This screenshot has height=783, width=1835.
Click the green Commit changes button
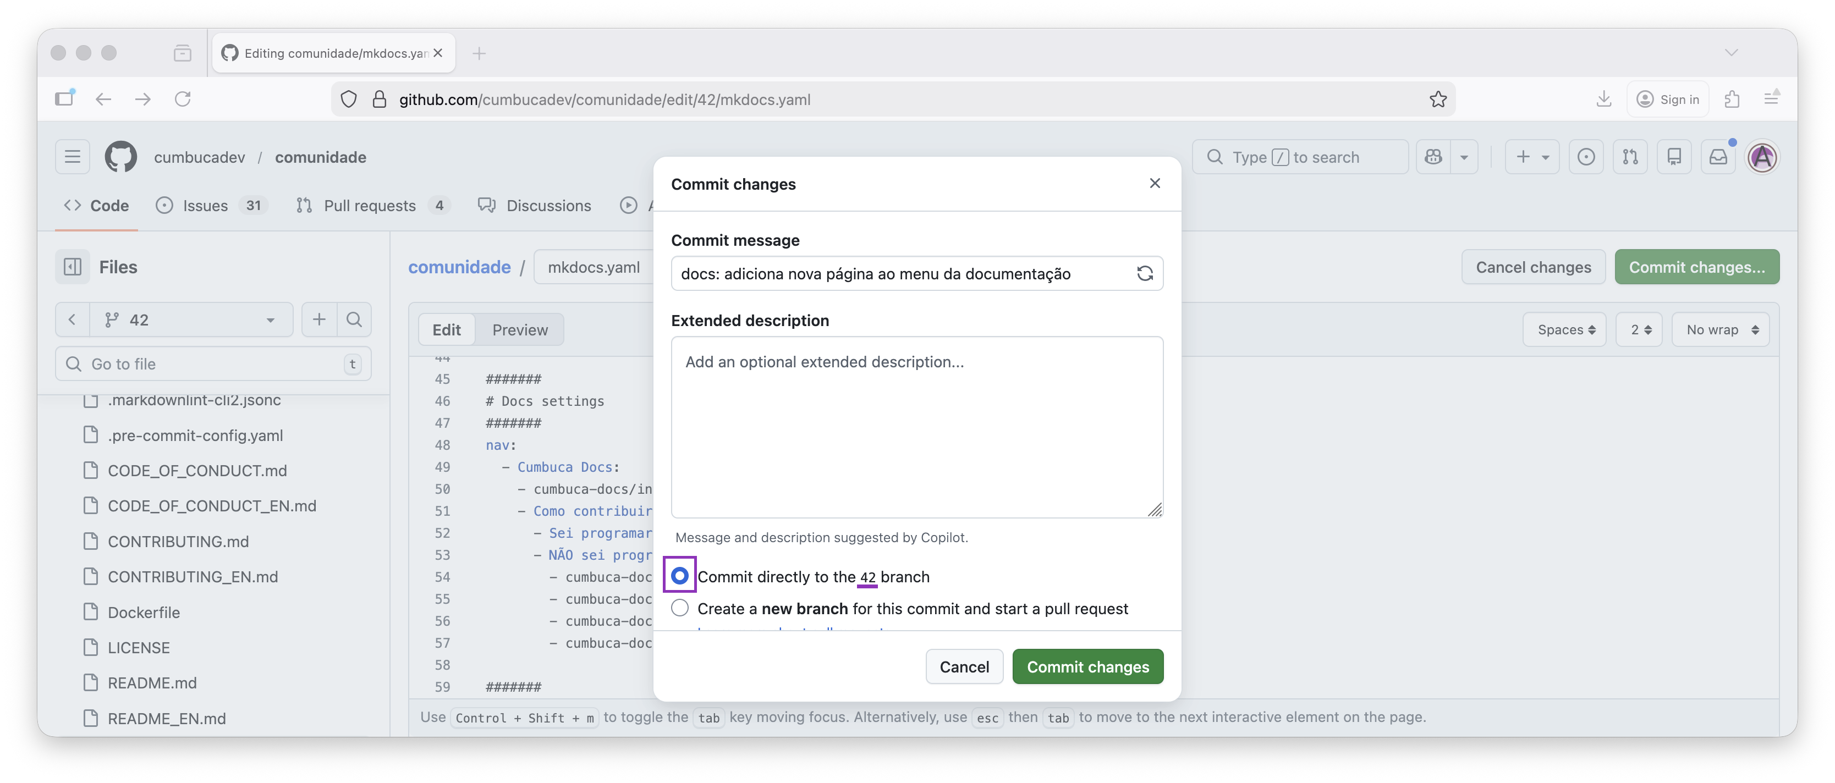coord(1088,666)
